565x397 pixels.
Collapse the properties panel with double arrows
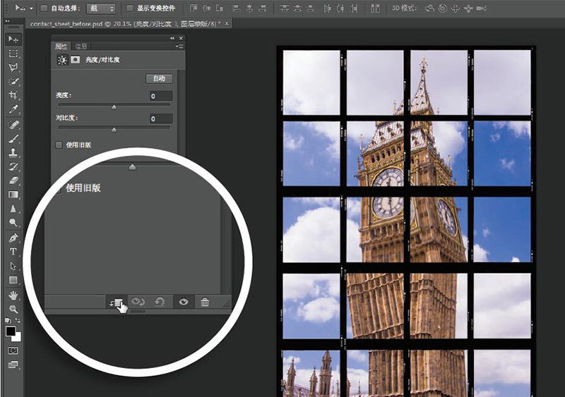pyautogui.click(x=172, y=38)
